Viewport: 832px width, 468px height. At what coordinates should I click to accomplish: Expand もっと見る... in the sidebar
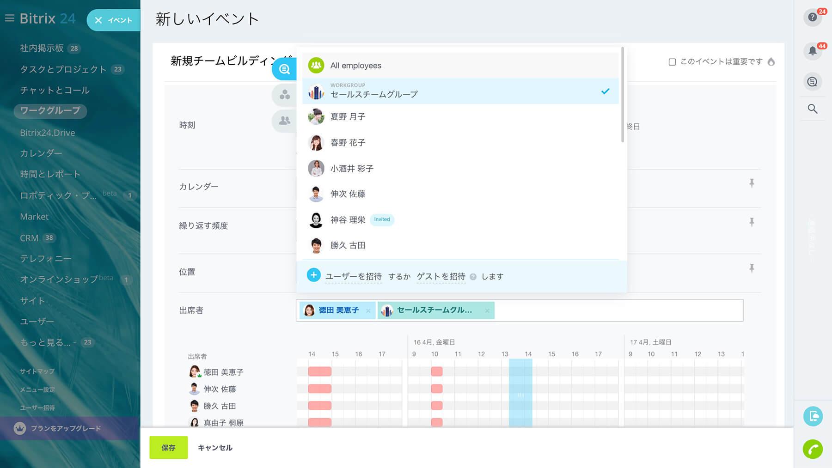coord(45,342)
